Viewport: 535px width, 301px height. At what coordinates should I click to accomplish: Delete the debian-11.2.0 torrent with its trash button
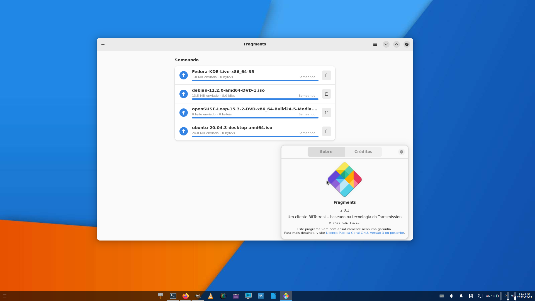point(327,94)
